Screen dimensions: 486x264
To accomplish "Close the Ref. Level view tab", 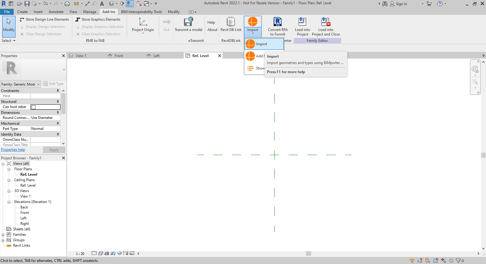I will [220, 56].
